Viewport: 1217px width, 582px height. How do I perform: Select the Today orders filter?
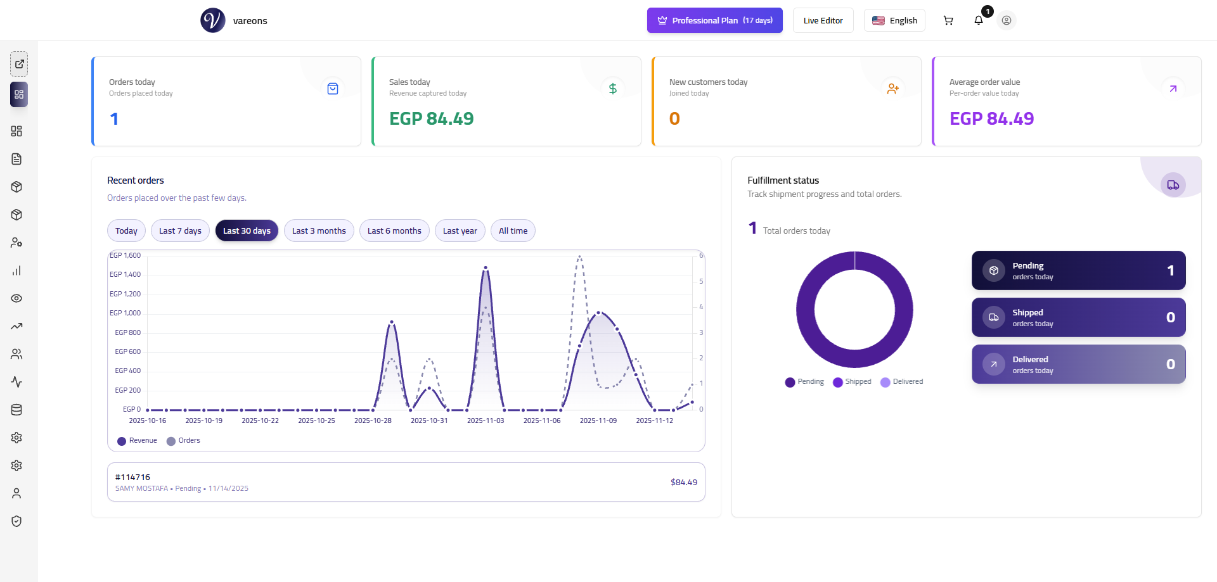126,230
